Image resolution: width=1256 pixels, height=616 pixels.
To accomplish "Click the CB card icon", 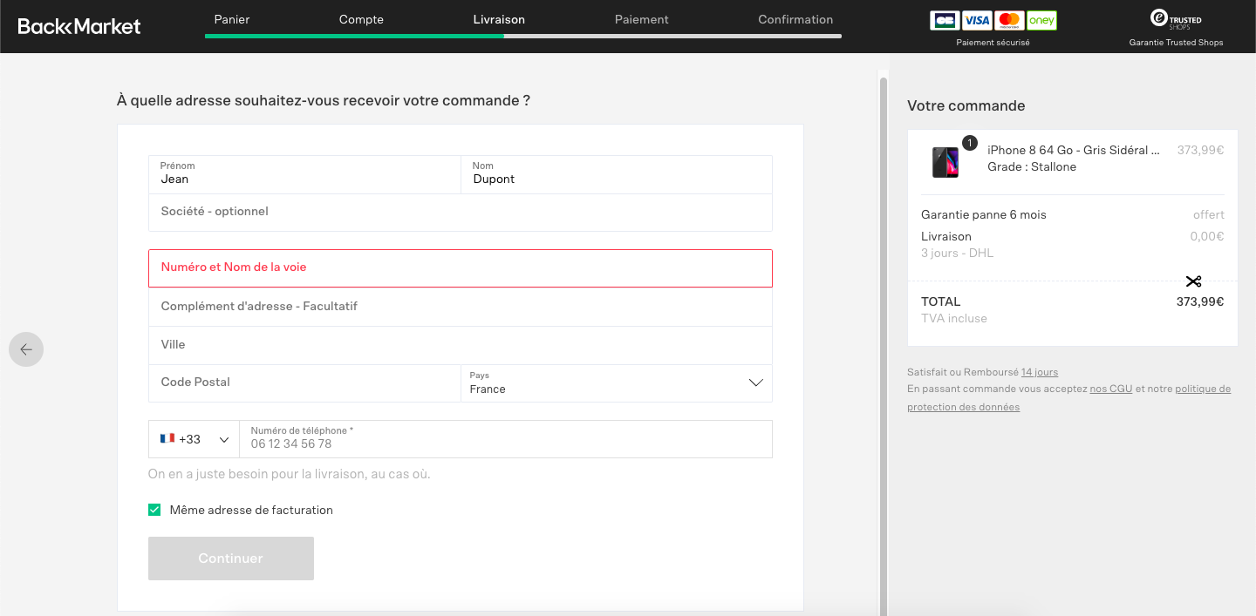I will [x=945, y=20].
